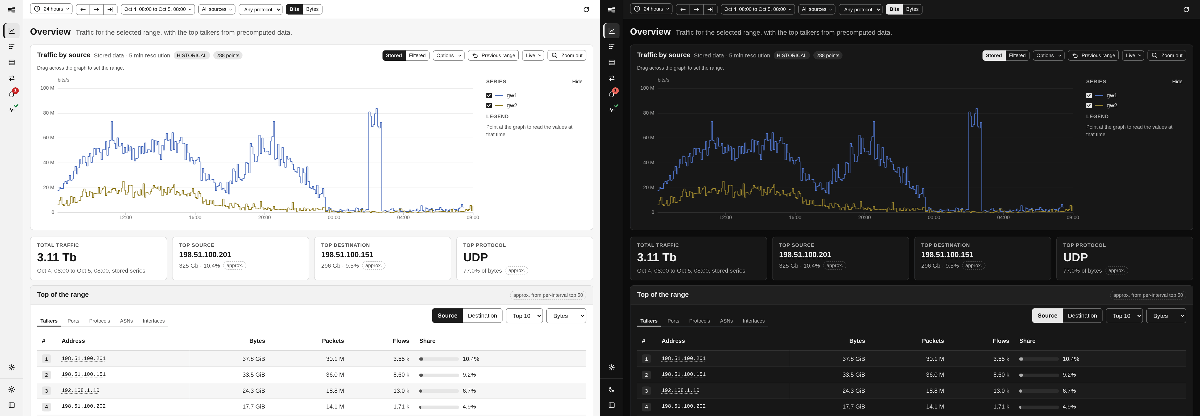Click the refresh icon in dark window

(1186, 9)
